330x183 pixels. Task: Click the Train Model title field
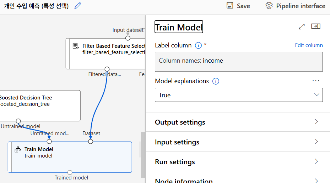click(x=179, y=27)
